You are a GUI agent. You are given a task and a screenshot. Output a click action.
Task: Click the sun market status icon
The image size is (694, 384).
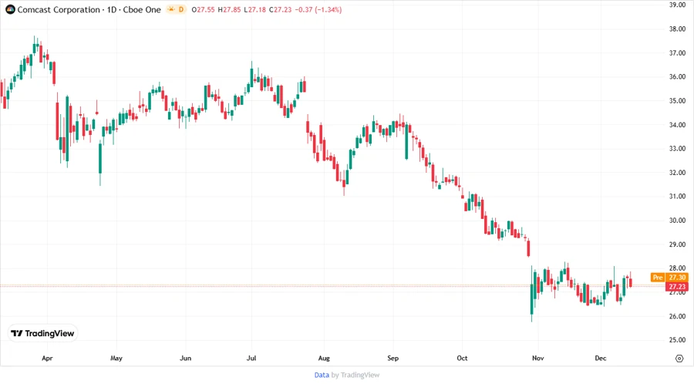(x=171, y=9)
